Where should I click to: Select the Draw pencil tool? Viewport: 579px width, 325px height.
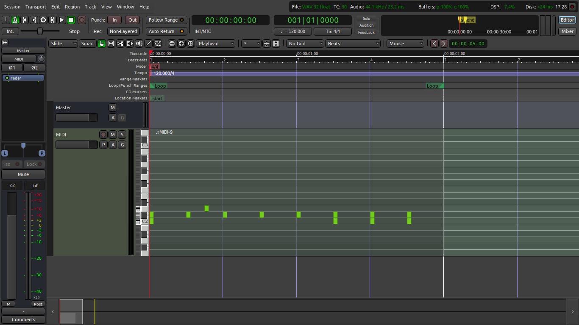[148, 44]
